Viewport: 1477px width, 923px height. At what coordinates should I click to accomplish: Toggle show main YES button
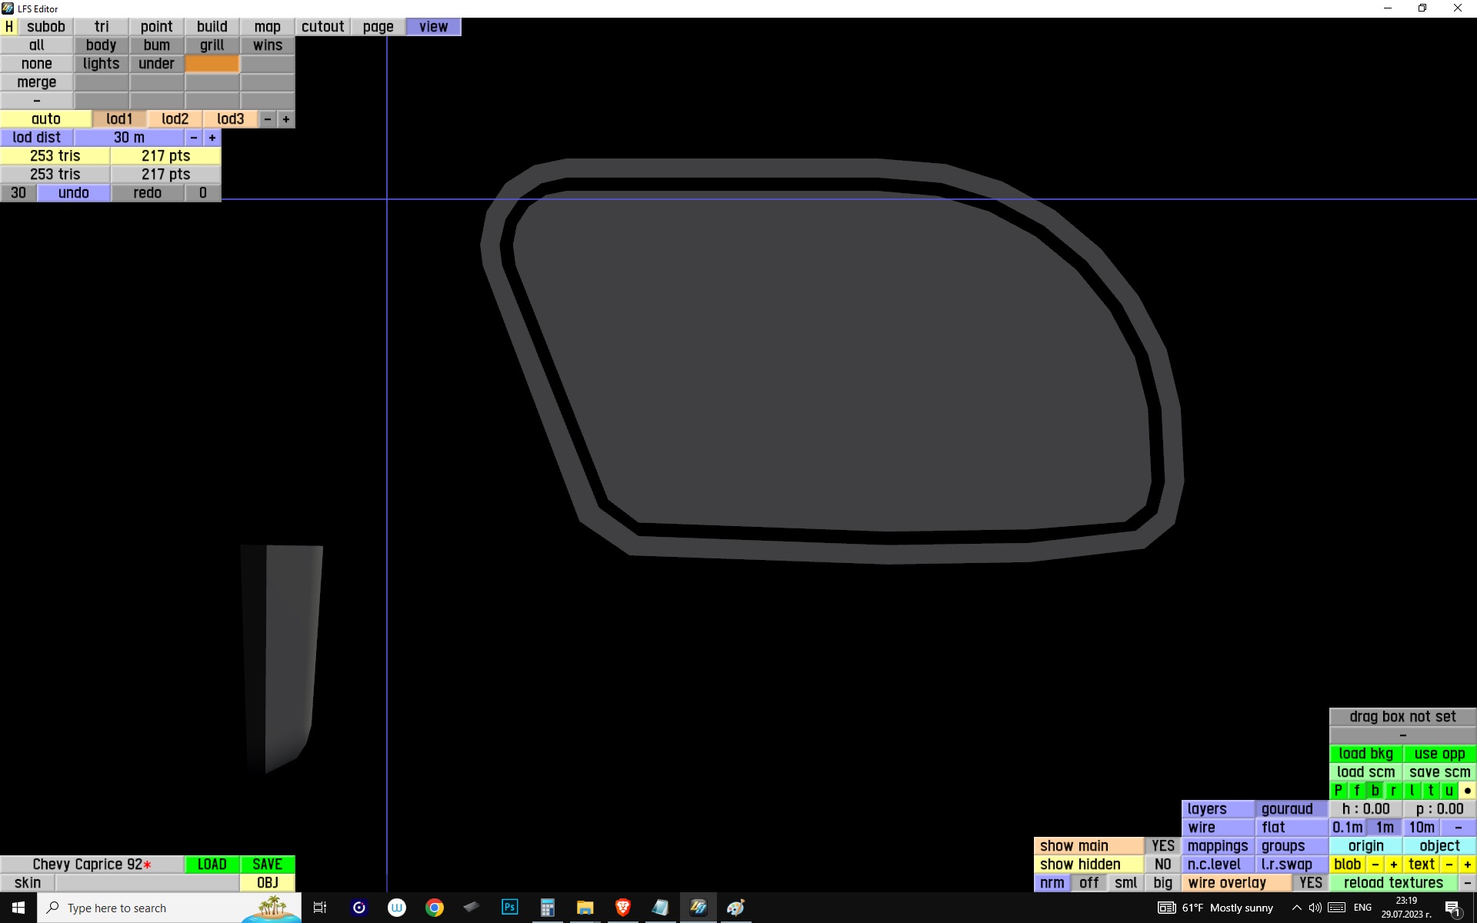[1162, 845]
